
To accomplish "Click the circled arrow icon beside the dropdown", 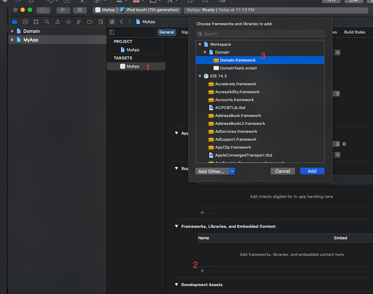I will pyautogui.click(x=344, y=144).
